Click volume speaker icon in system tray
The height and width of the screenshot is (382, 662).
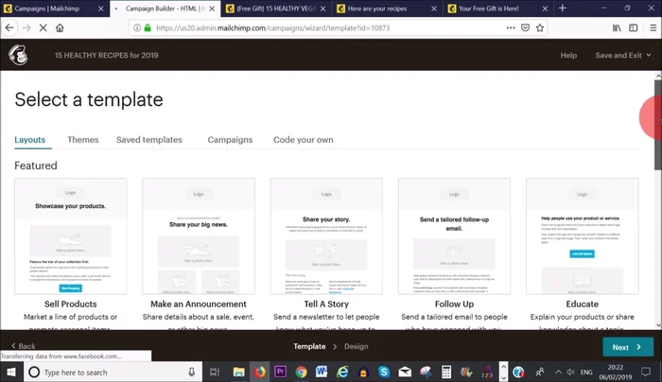(571, 372)
